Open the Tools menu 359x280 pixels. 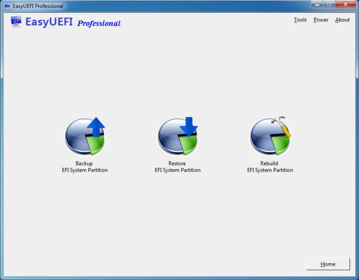pos(300,20)
